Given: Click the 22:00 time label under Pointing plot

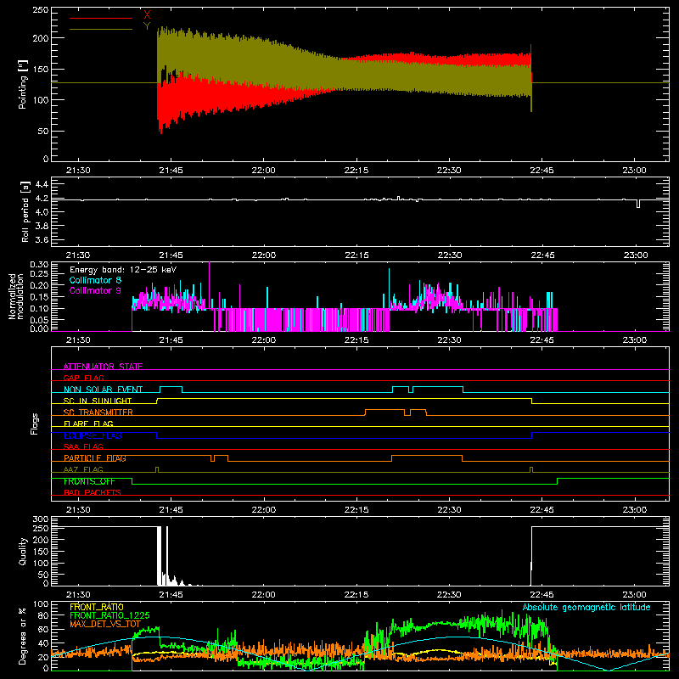Looking at the screenshot, I should pos(263,171).
